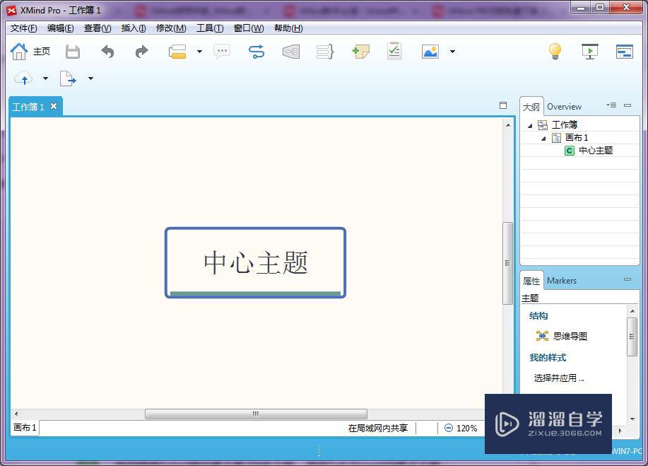Save the workbook with floppy icon
Image resolution: width=648 pixels, height=466 pixels.
pyautogui.click(x=73, y=52)
